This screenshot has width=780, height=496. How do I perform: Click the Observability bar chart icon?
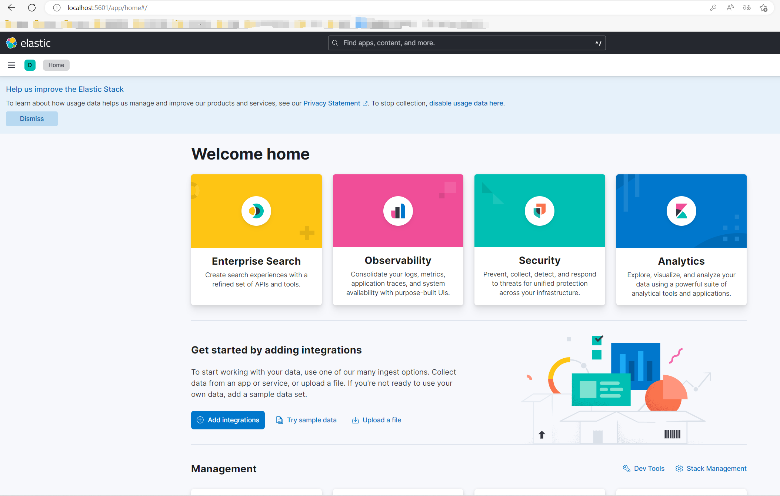pyautogui.click(x=398, y=211)
